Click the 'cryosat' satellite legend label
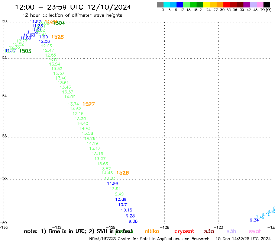This screenshot has height=242, width=275. [184, 232]
